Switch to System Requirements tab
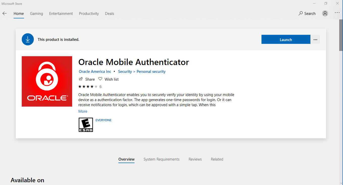Viewport: 343px width, 185px height. coord(162,159)
